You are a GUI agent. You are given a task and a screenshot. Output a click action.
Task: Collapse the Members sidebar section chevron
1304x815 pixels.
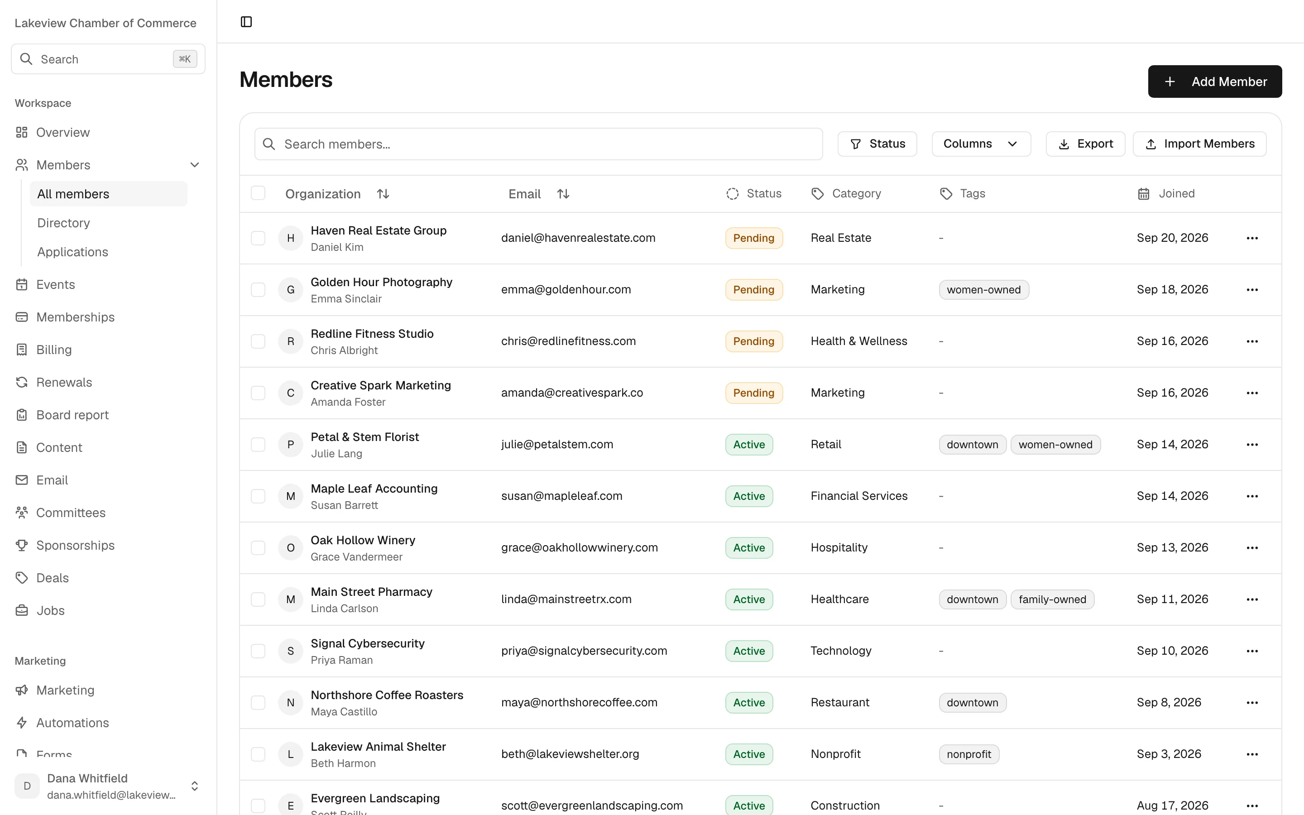[x=195, y=165]
